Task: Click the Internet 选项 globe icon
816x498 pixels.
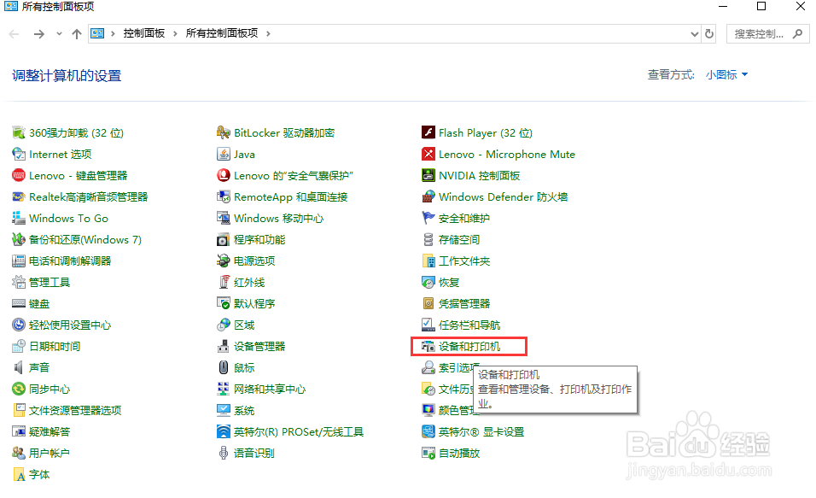Action: point(19,155)
